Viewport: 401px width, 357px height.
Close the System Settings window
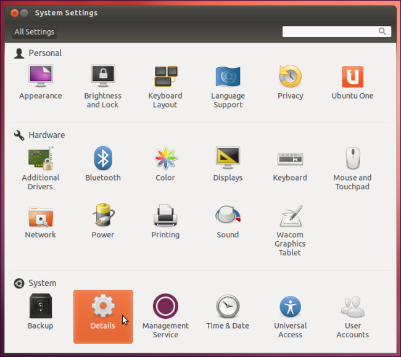click(x=15, y=13)
